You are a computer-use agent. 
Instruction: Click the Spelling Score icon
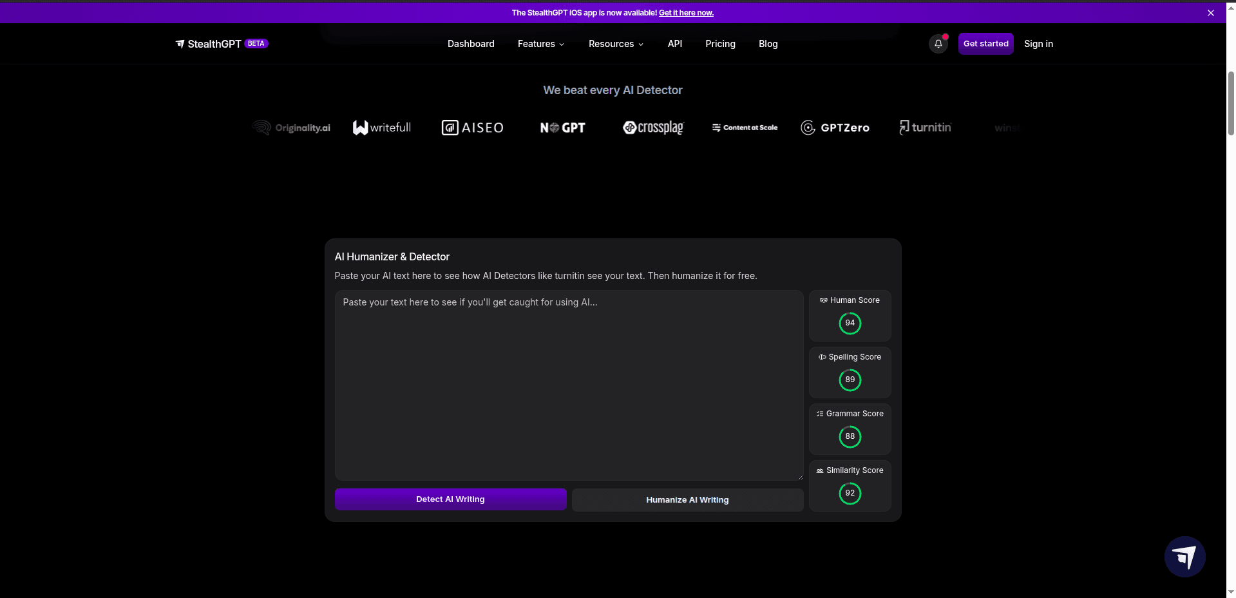click(x=822, y=357)
